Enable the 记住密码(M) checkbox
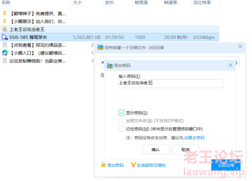Image resolution: width=252 pixels, height=181 pixels. tap(122, 129)
